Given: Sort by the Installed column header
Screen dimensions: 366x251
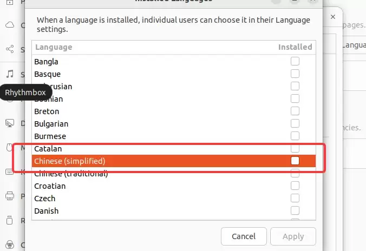Looking at the screenshot, I should [x=295, y=47].
